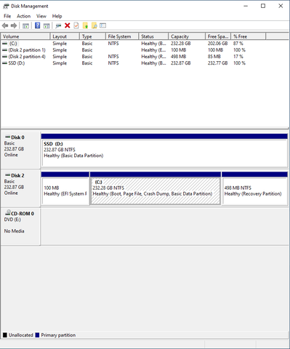Image resolution: width=290 pixels, height=349 pixels.
Task: Click the red X Delete icon
Action: click(x=68, y=25)
